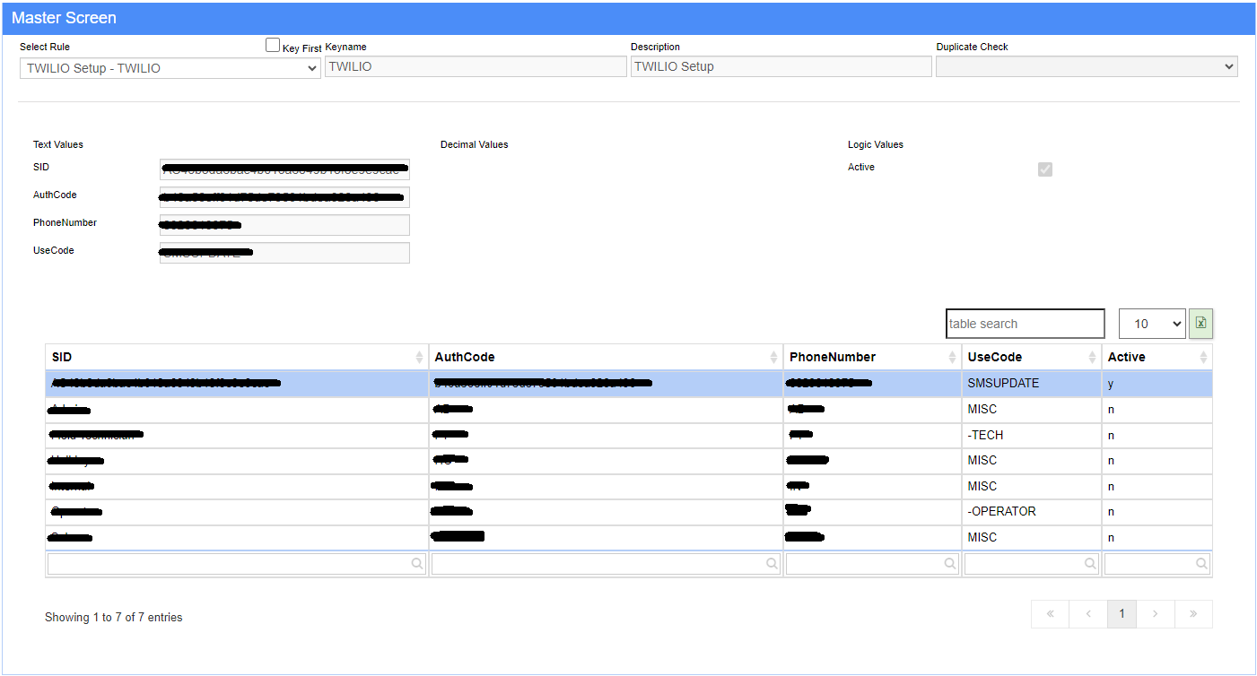Image resolution: width=1257 pixels, height=676 pixels.
Task: Go to last page of table
Action: (x=1193, y=614)
